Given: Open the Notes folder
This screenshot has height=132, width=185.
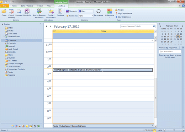Looking at the screenshot, I should (11, 55).
